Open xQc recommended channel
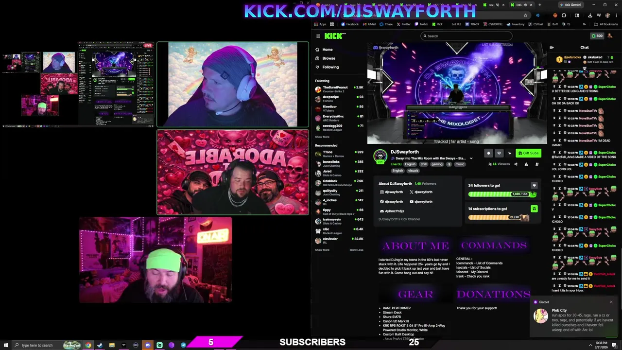 (339, 231)
